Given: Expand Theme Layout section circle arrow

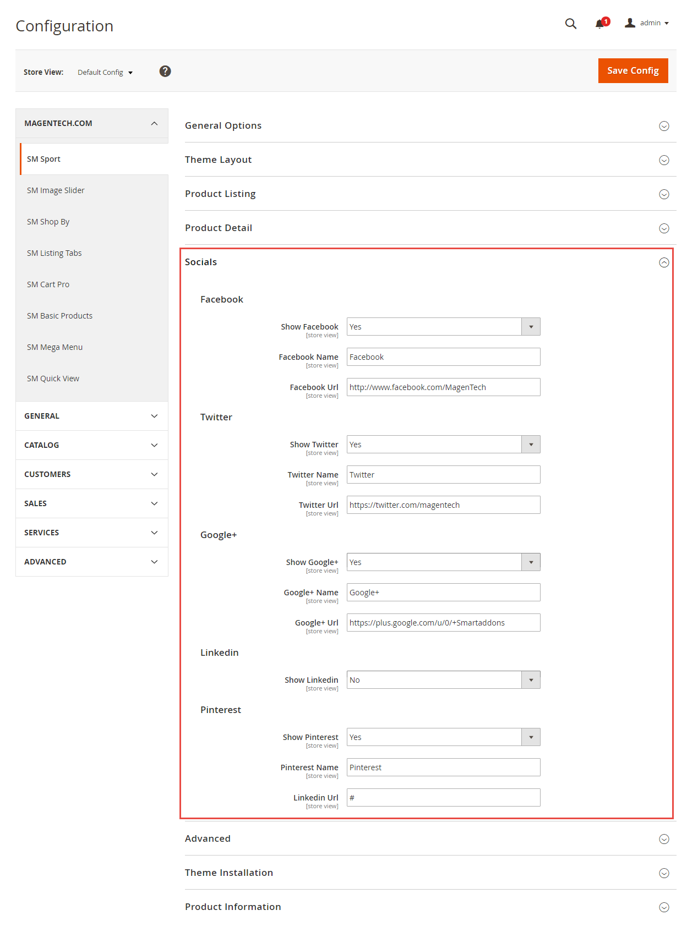Looking at the screenshot, I should pyautogui.click(x=664, y=160).
